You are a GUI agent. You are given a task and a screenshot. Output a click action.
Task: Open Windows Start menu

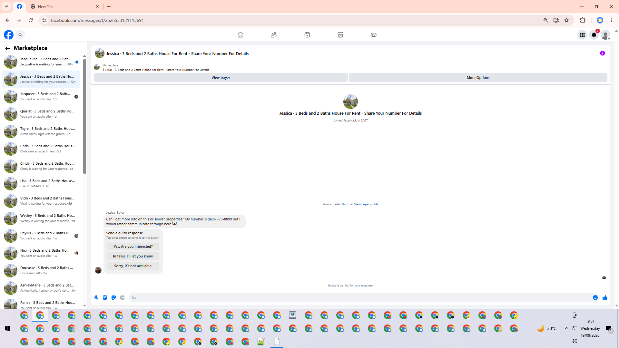pyautogui.click(x=8, y=328)
